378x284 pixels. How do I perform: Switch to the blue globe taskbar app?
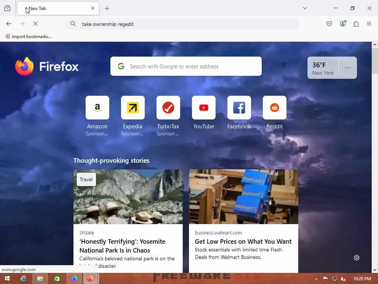[74, 279]
